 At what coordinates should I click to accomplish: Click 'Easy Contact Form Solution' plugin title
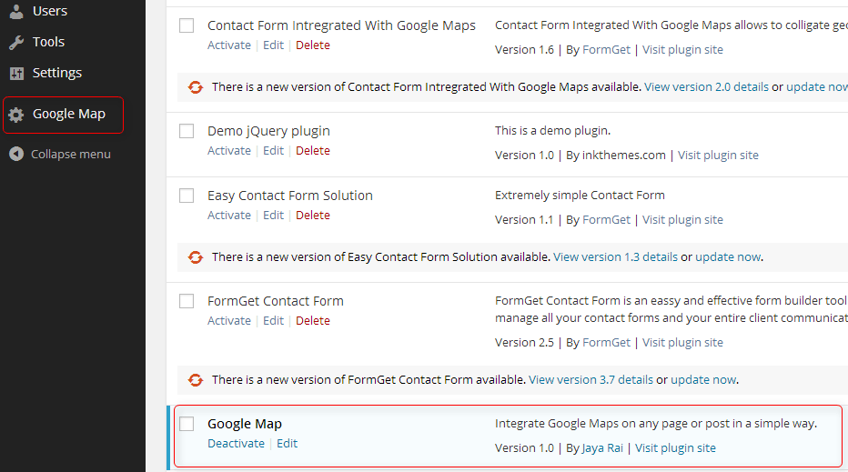pos(290,196)
